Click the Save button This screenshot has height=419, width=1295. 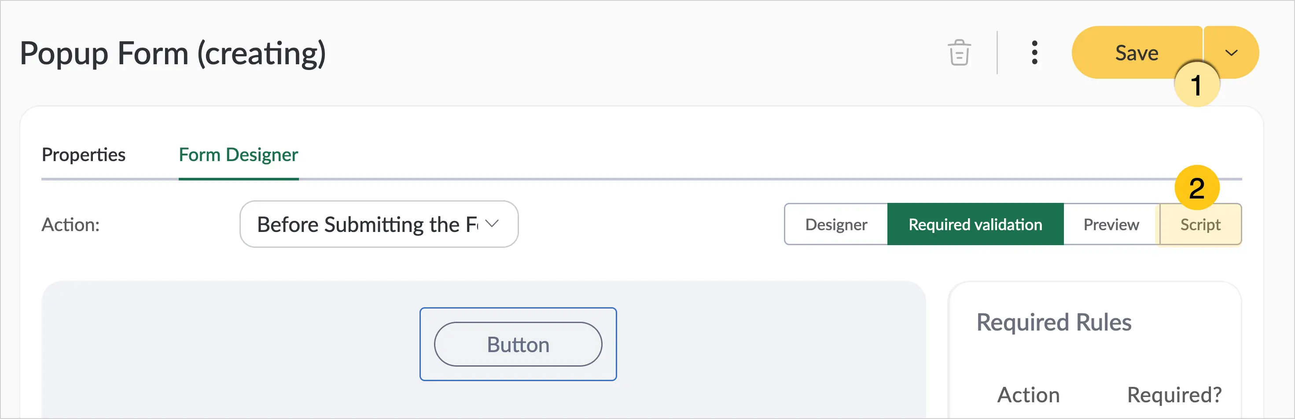point(1137,53)
